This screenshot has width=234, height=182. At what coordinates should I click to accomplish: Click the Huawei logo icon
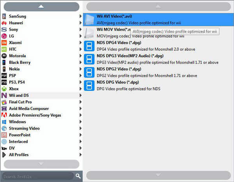pyautogui.click(x=4, y=23)
